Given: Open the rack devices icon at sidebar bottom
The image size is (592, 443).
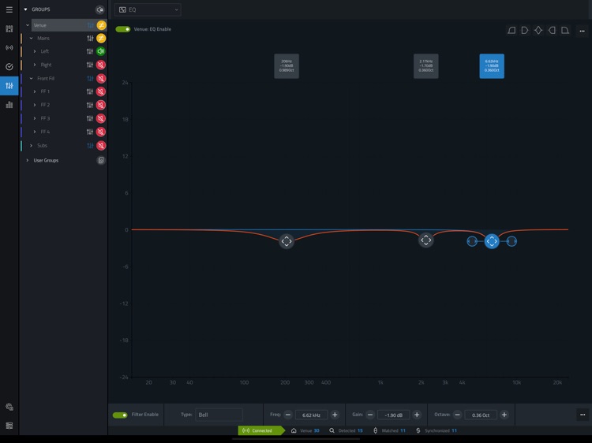Looking at the screenshot, I should [x=9, y=426].
